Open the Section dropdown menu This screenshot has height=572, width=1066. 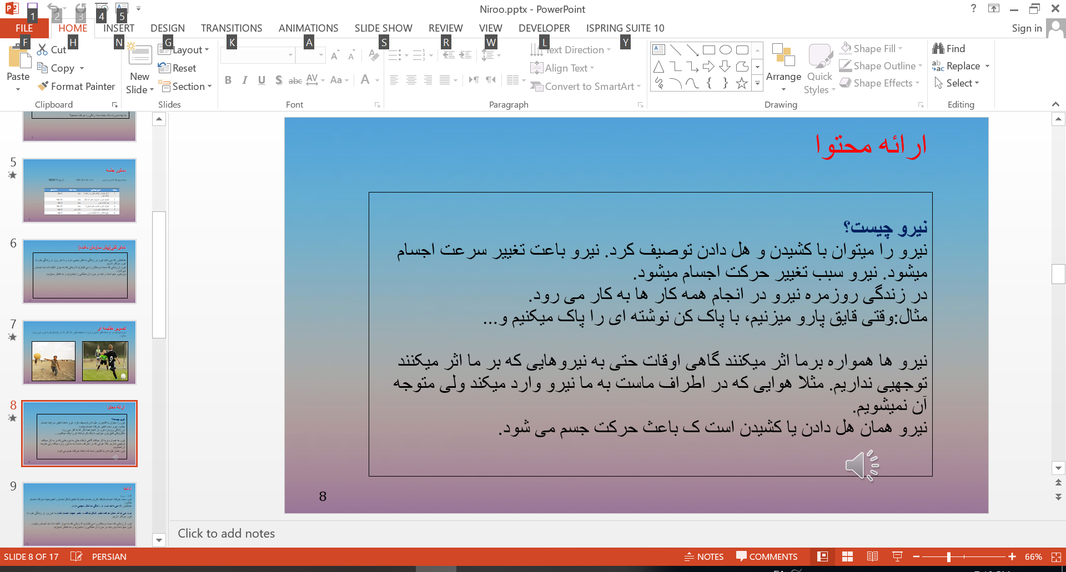pos(185,87)
